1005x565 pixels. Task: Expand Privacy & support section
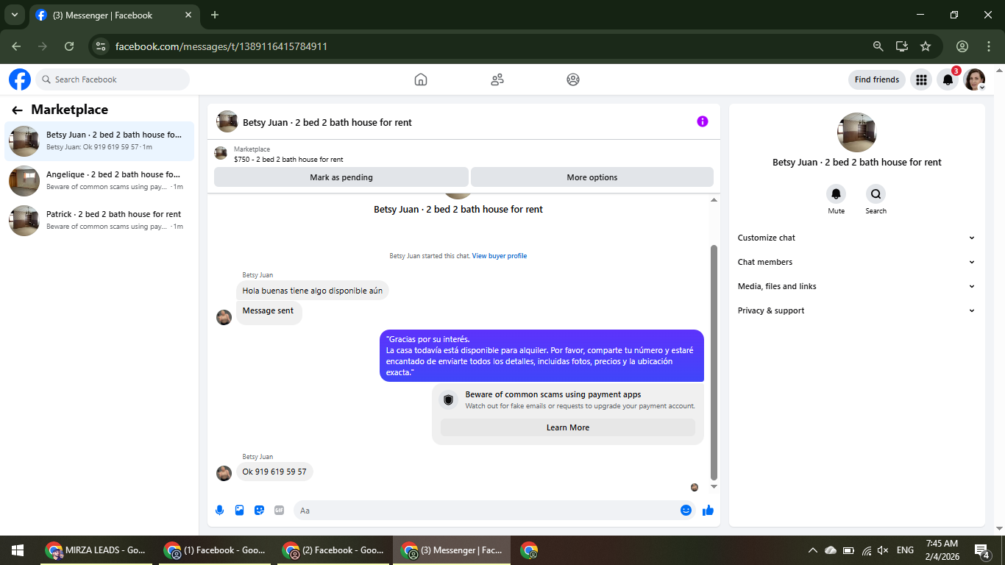point(856,310)
